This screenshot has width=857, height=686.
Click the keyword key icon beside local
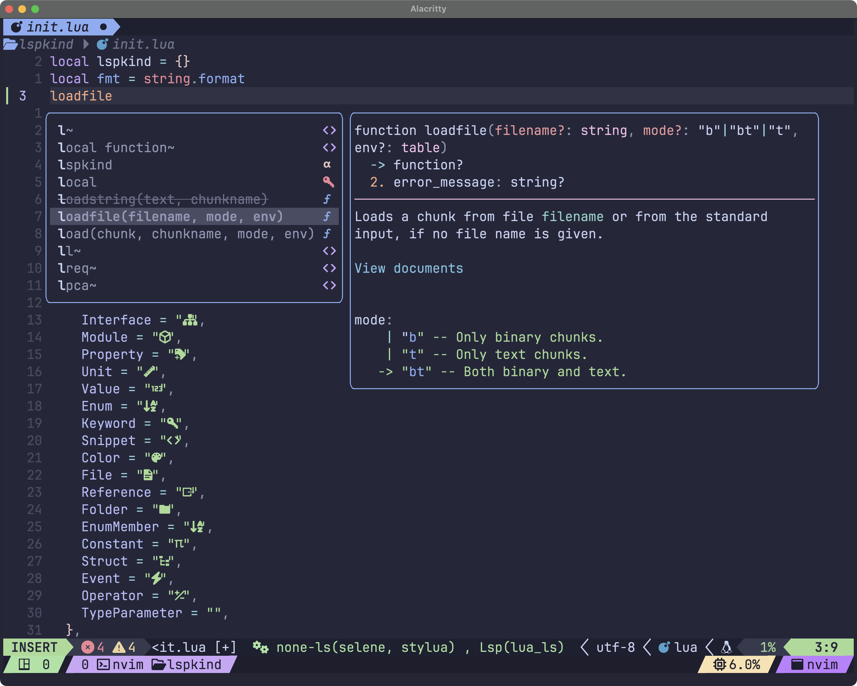[x=328, y=182]
